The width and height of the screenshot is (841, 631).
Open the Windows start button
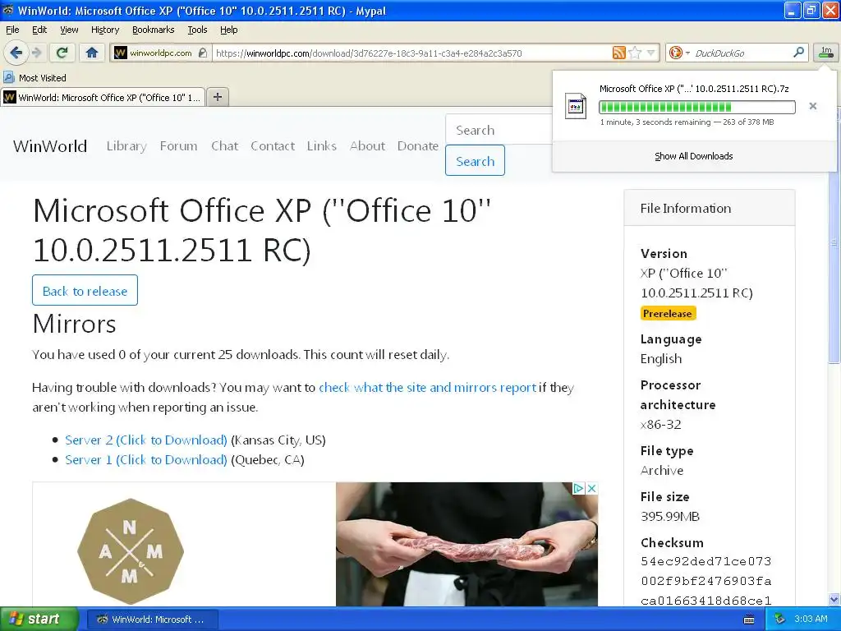coord(38,619)
